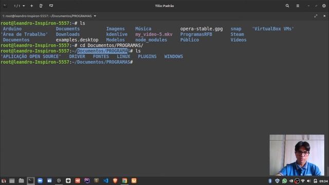
Task: Click the Imagens folder name
Action: pos(115,29)
